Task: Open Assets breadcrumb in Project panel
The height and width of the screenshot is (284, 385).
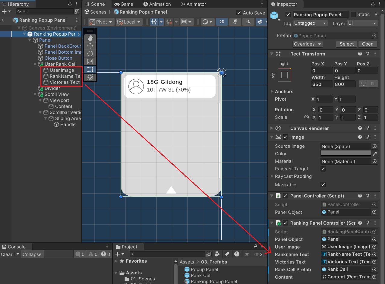Action: pos(187,262)
